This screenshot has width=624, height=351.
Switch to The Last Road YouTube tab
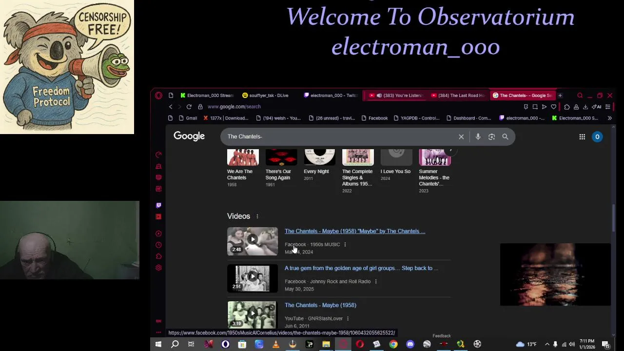pos(458,96)
